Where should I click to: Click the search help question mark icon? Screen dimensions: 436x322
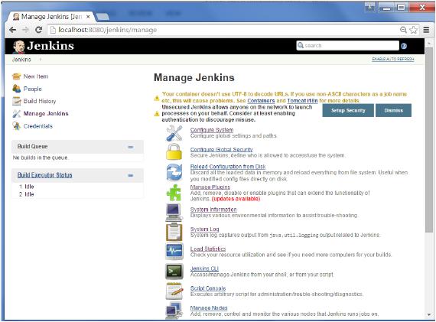coord(404,46)
